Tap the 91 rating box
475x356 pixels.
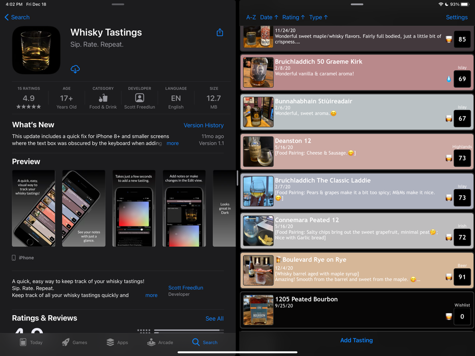[x=462, y=277]
